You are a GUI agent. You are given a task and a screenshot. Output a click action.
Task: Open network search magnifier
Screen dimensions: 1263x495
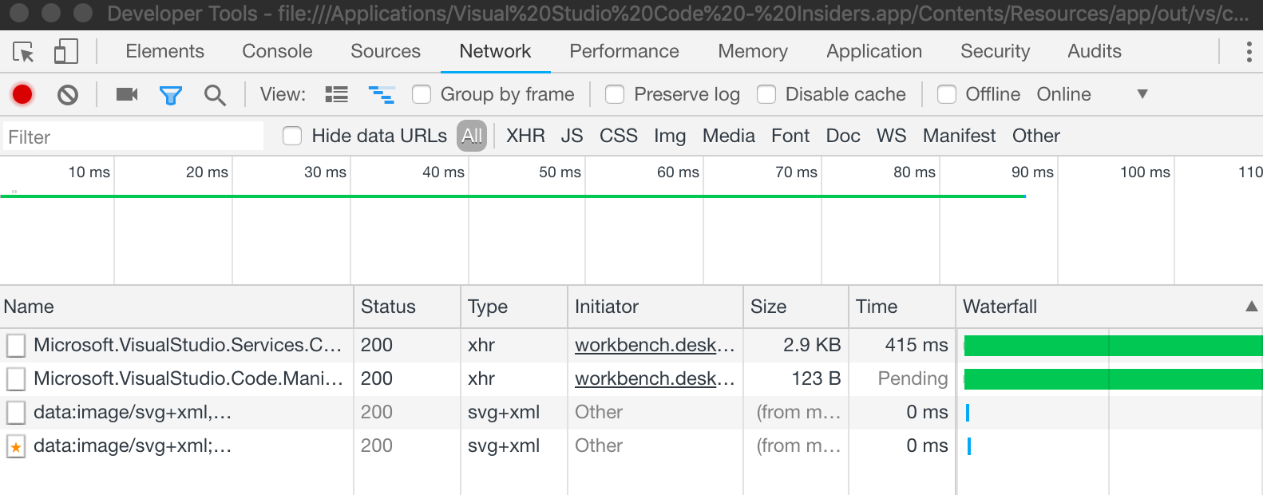(215, 95)
